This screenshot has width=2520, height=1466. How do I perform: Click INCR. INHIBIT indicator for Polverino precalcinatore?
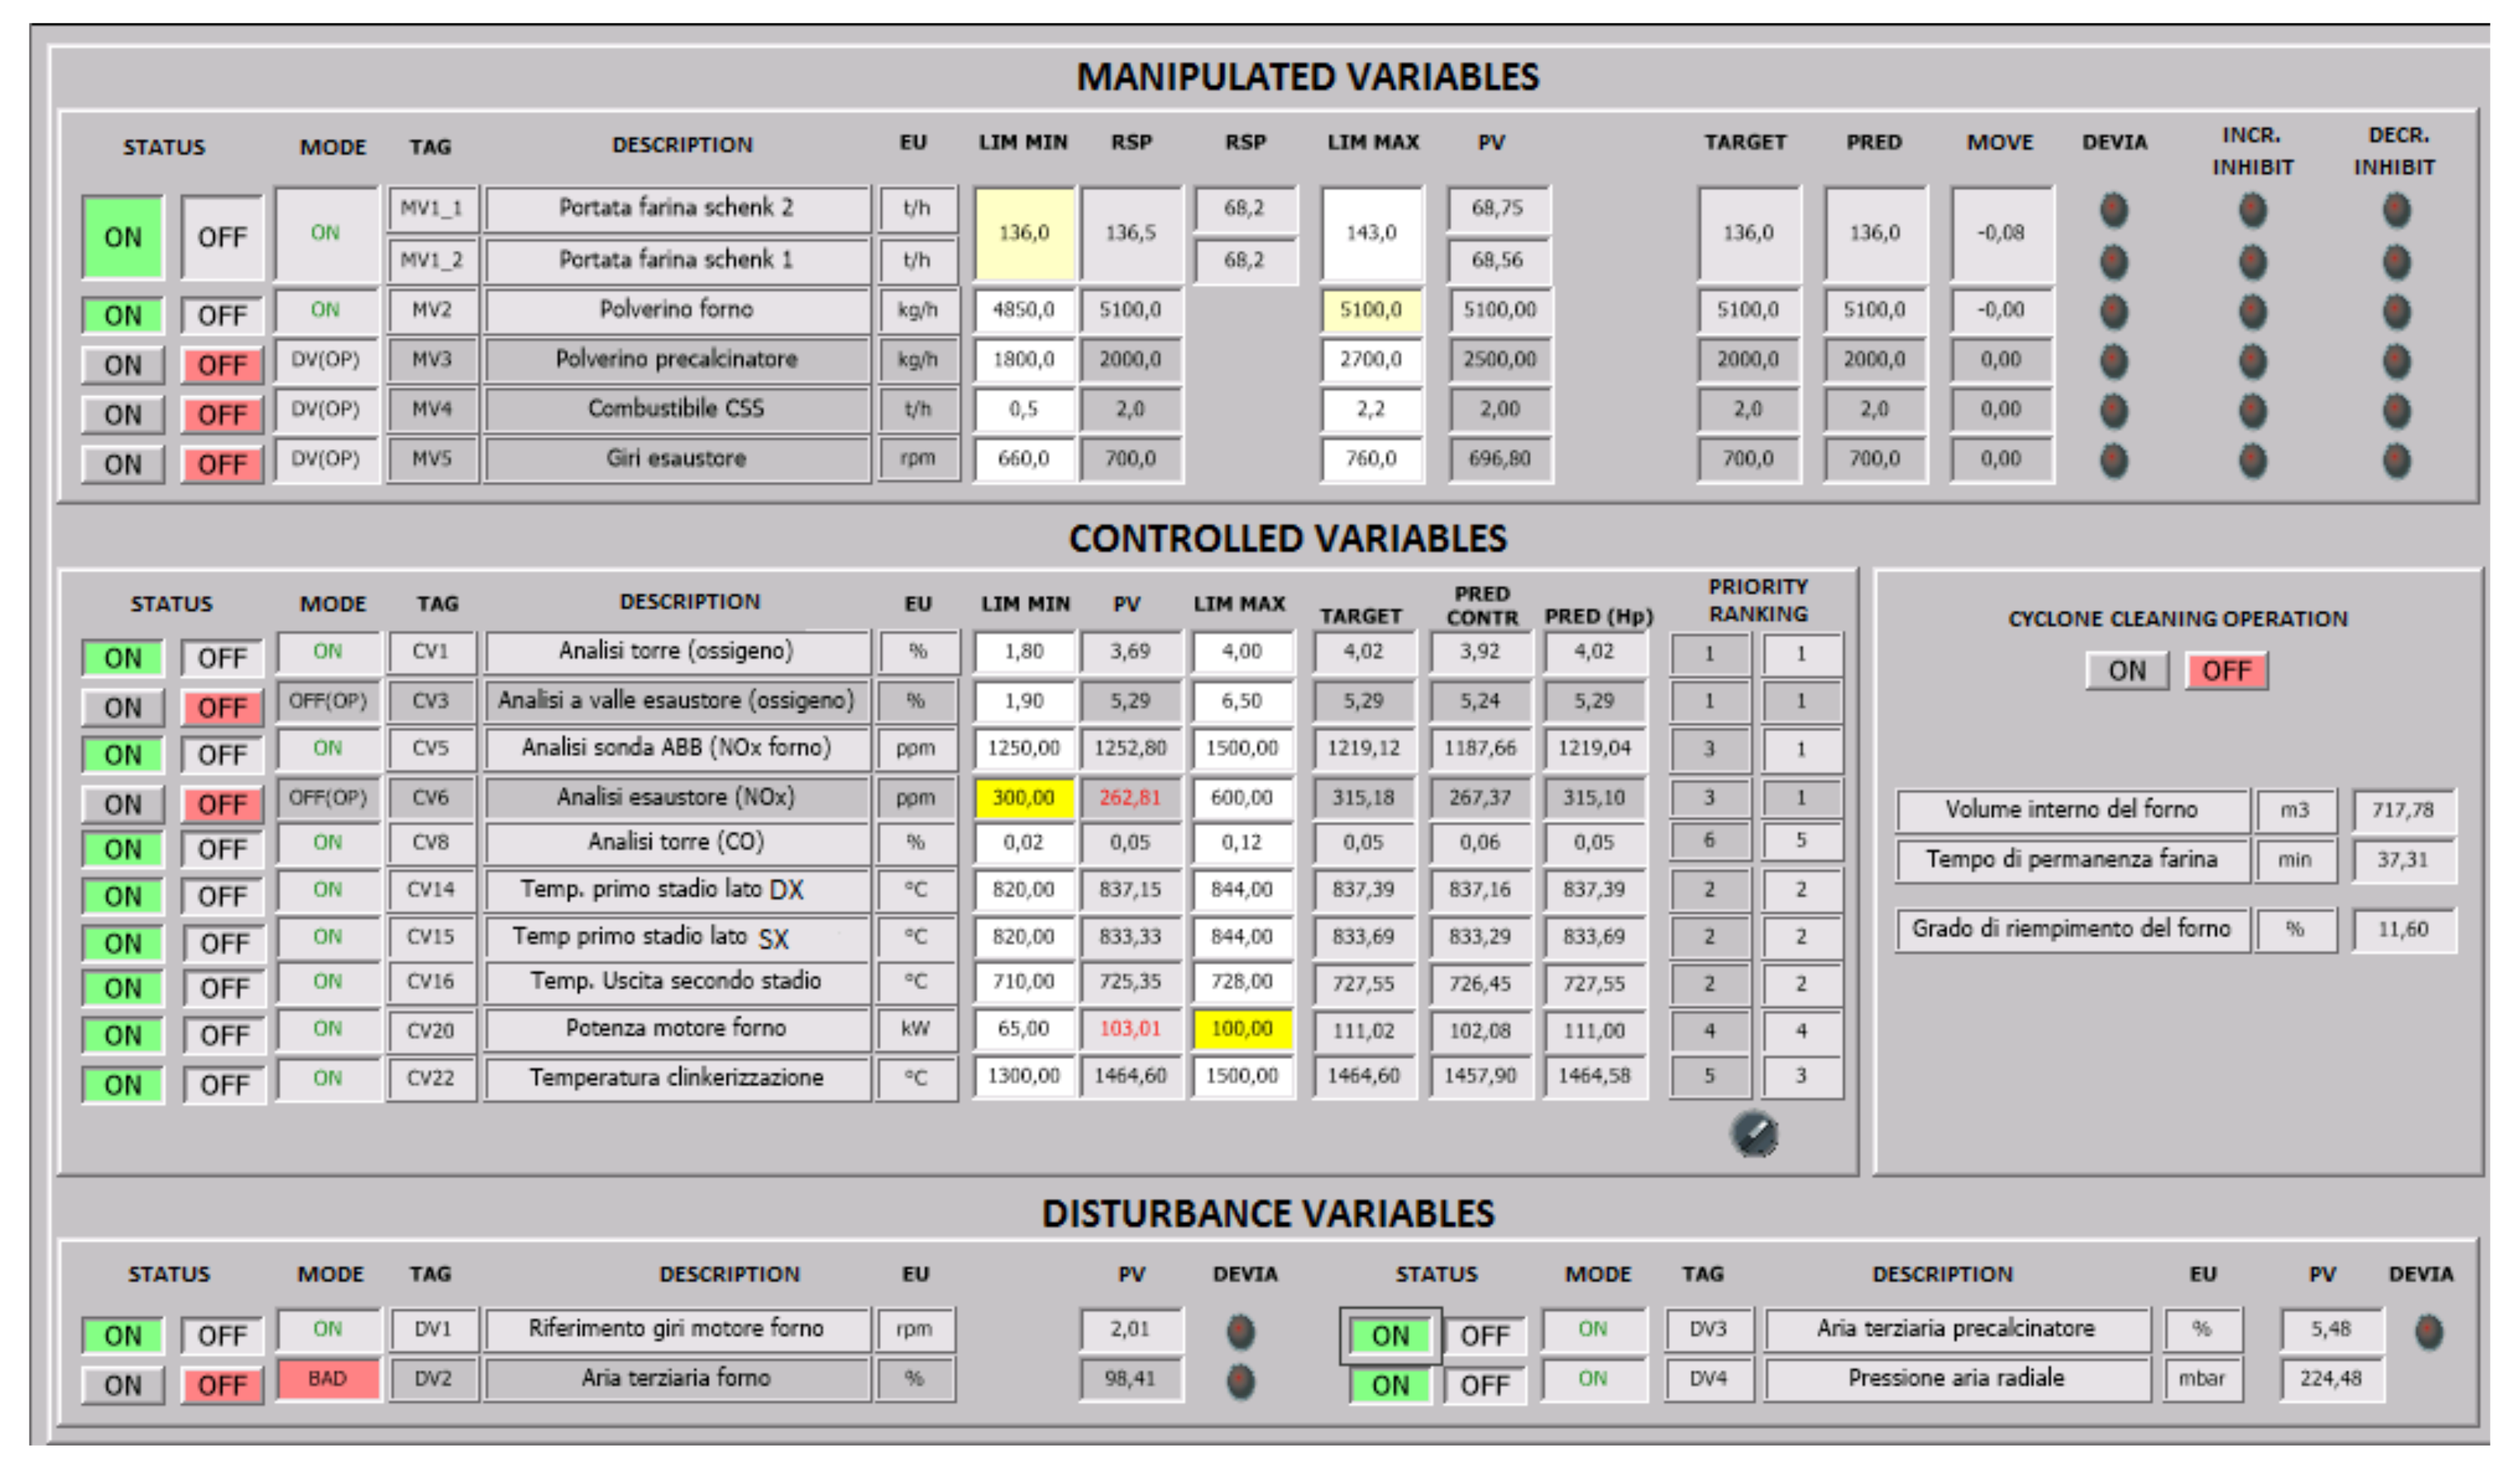[x=2252, y=361]
